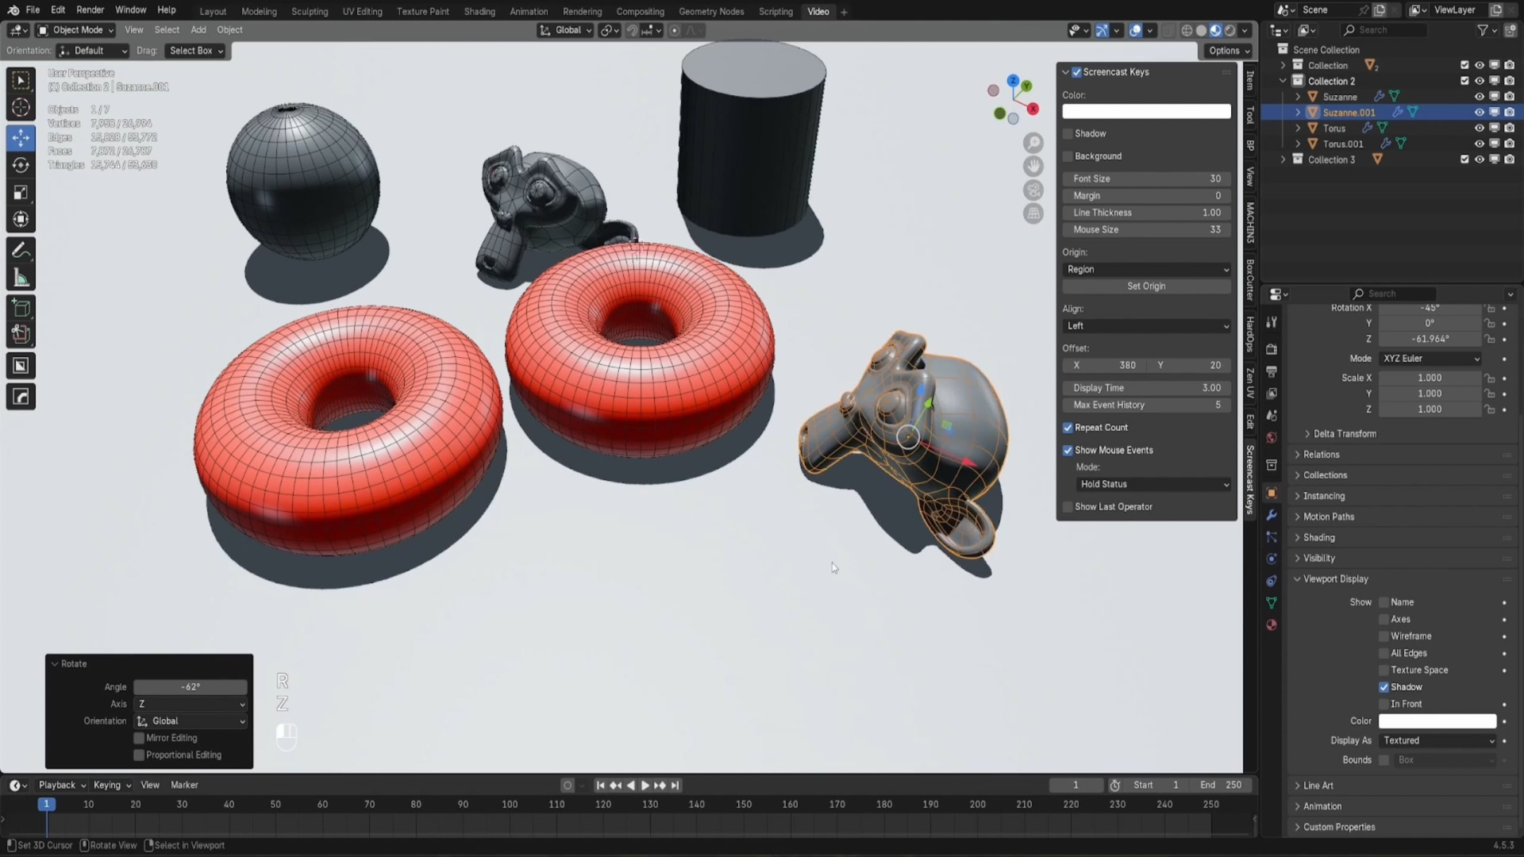Open the Modifiers wrench properties tab
This screenshot has height=857, width=1524.
1272,515
